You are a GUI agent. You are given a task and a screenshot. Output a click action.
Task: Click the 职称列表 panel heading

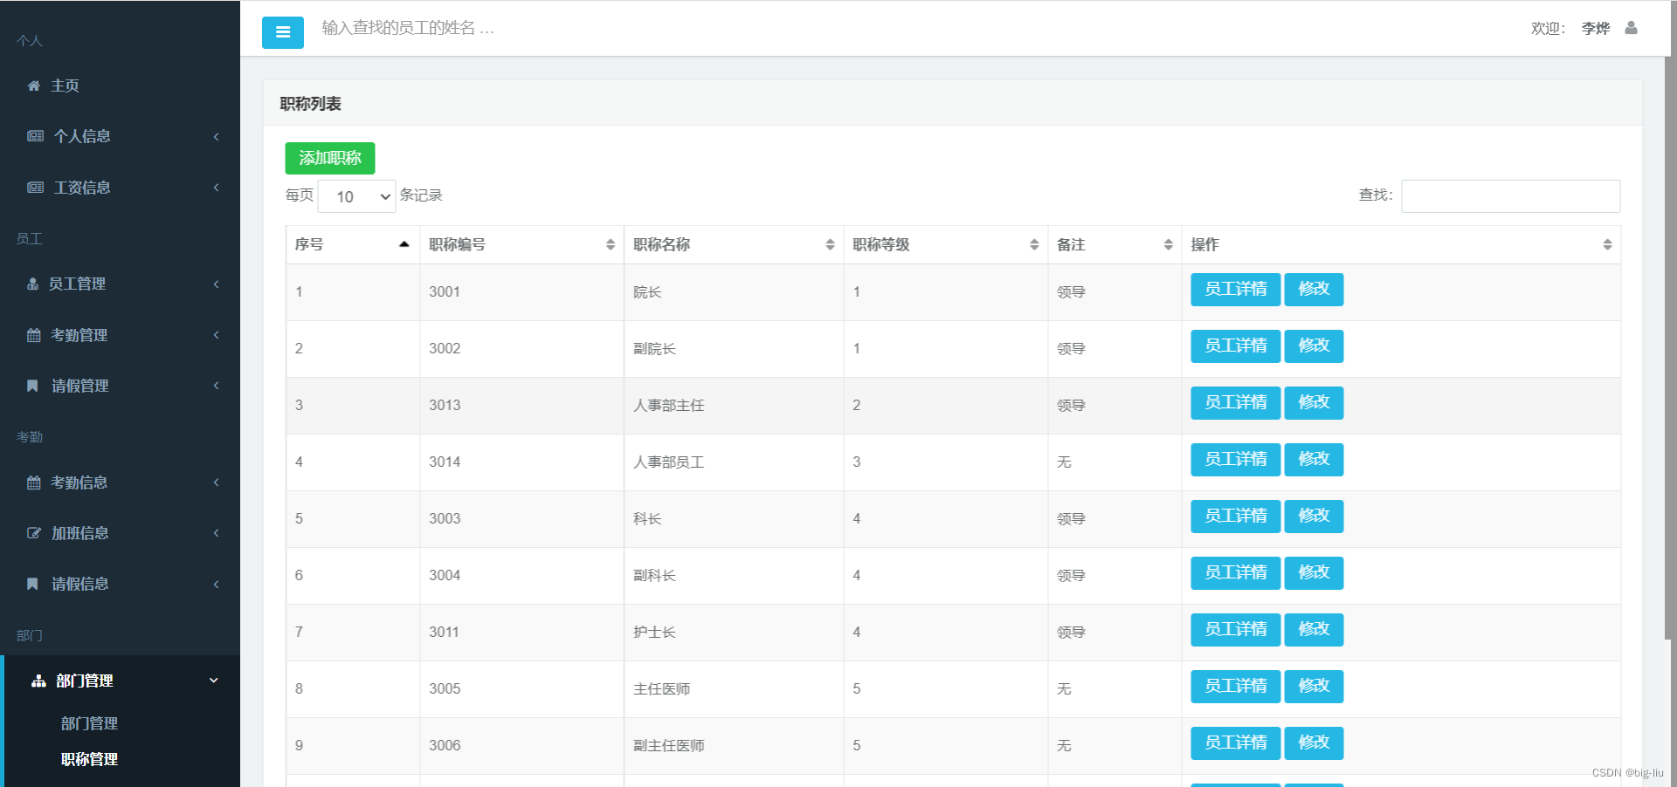(310, 104)
